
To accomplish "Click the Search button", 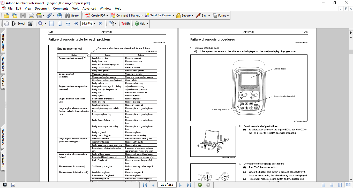I will [73, 15].
